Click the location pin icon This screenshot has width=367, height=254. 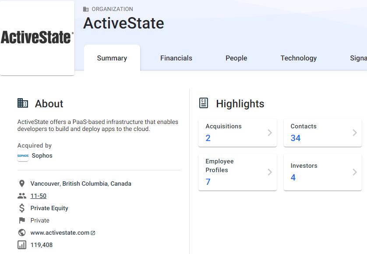point(22,184)
